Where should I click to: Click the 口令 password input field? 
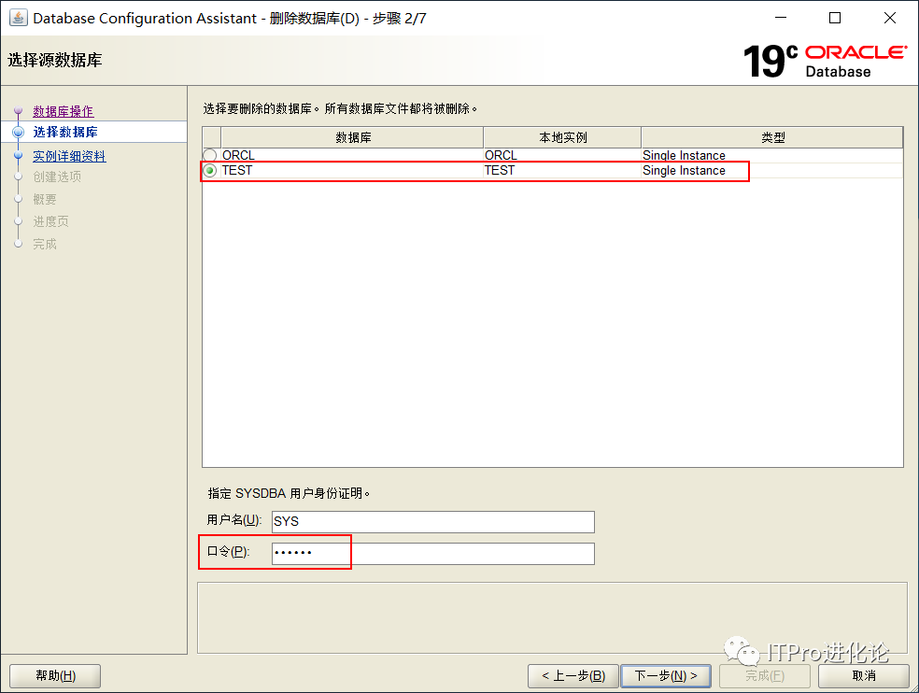433,554
